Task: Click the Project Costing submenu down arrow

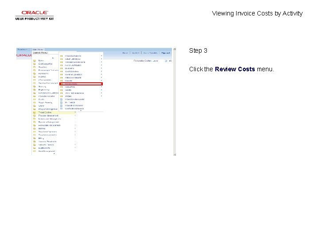Action: tap(81, 111)
